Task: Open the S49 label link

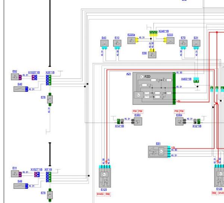Action: [20, 181]
